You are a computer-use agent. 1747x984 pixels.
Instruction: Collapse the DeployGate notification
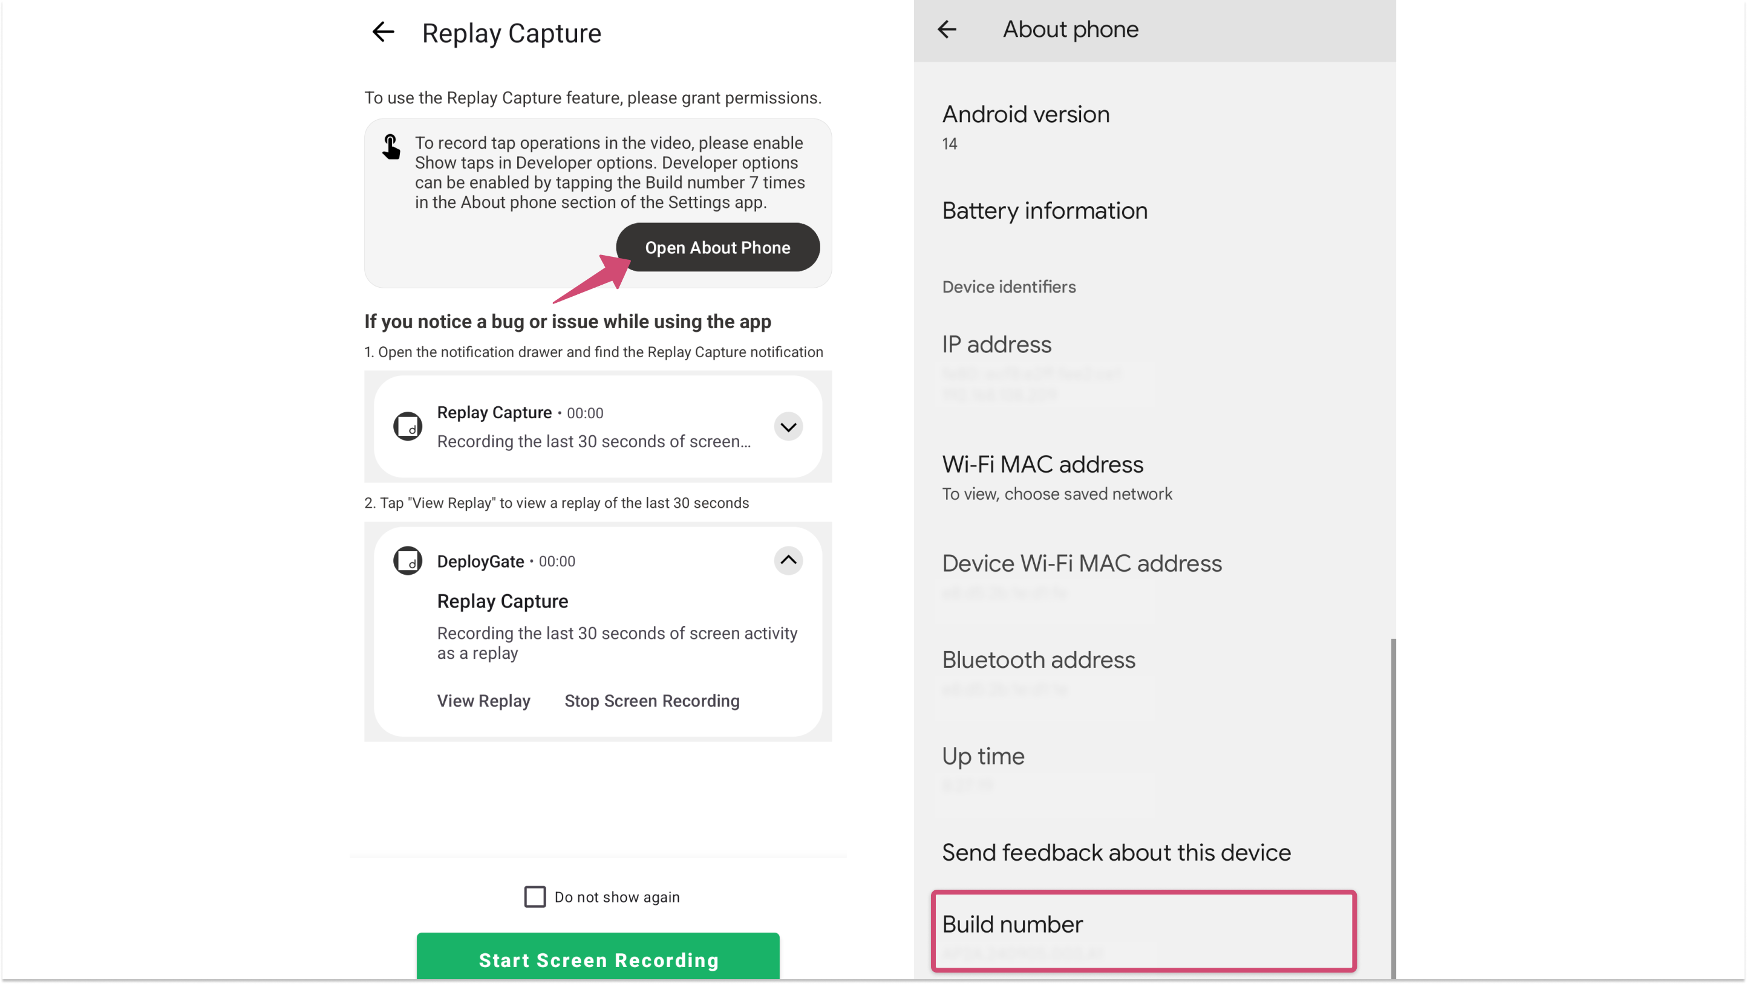point(788,560)
